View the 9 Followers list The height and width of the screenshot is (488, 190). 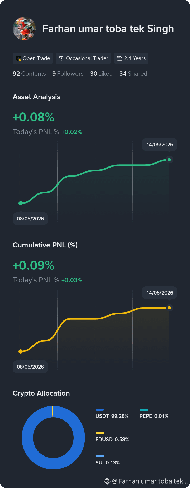[x=68, y=74]
